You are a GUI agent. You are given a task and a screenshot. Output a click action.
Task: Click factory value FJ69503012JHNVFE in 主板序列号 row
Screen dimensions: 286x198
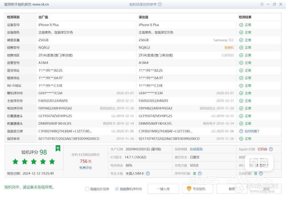[x=53, y=101]
